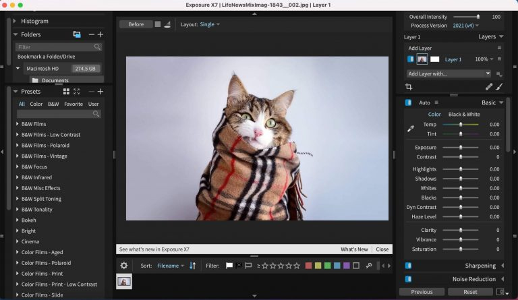Viewport: 518px width, 300px height.
Task: Click the Add Layer button
Action: [420, 48]
